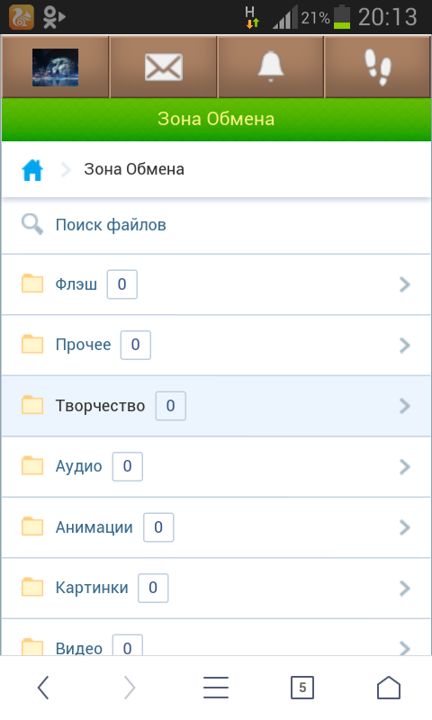This screenshot has width=432, height=720.
Task: Go back with browser back arrow
Action: coord(43,688)
